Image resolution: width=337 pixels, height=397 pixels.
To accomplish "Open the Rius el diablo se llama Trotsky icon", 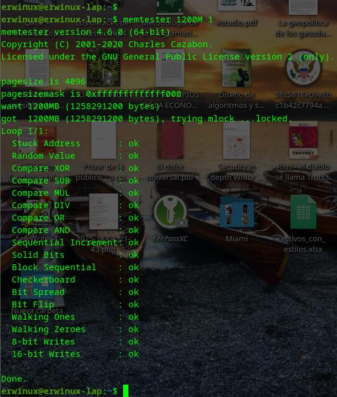I will pos(303,140).
